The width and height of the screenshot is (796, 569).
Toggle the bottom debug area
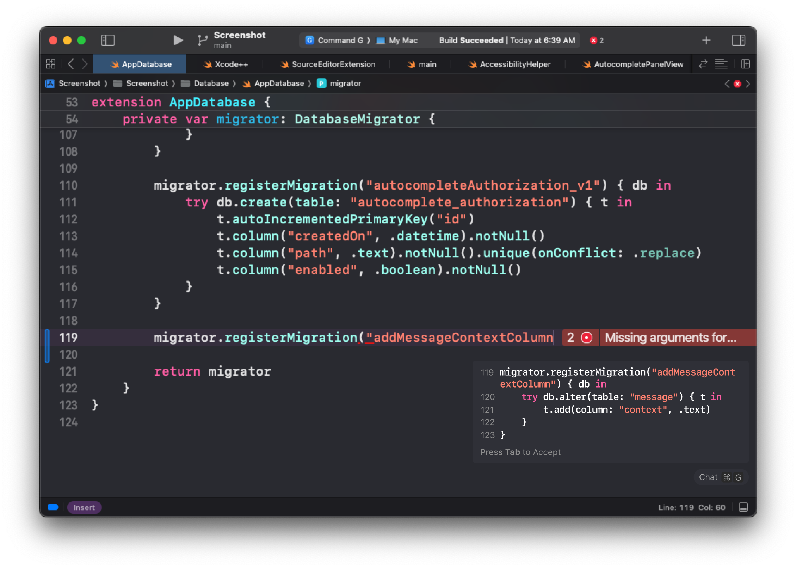coord(743,507)
